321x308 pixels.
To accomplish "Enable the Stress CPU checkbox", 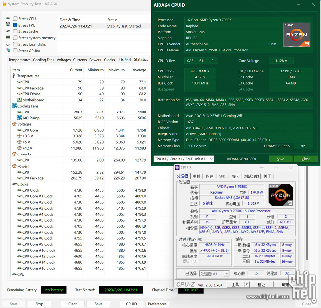I will 15,19.
